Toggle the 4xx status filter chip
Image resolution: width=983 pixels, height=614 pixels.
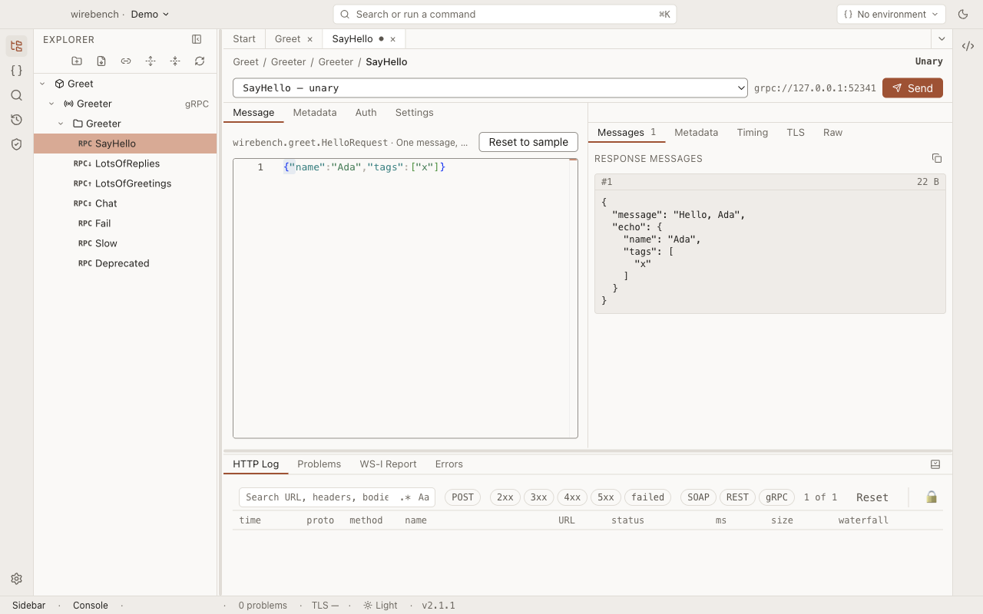[x=572, y=497]
